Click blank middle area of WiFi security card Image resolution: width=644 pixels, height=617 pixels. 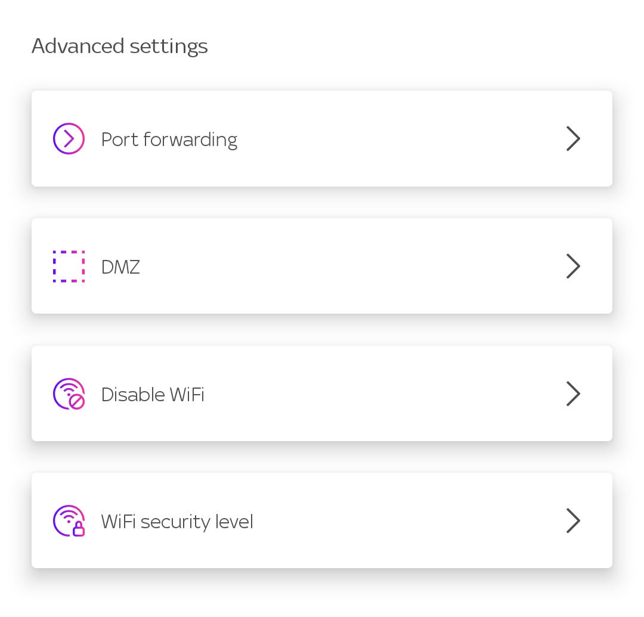point(405,521)
